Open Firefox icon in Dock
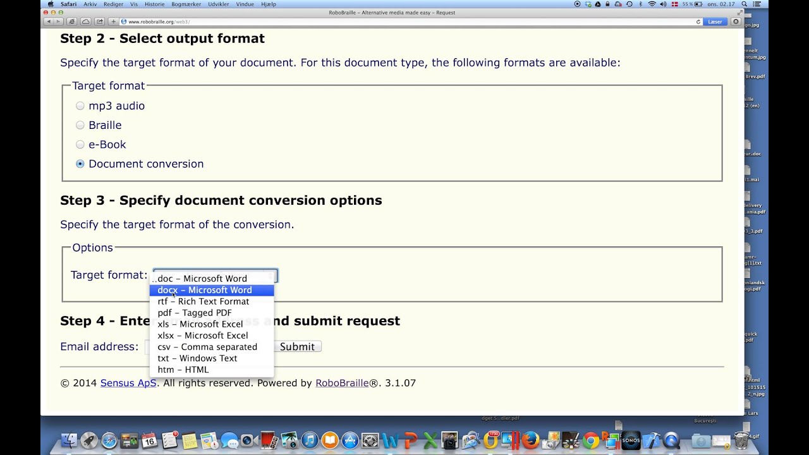The width and height of the screenshot is (809, 455). pos(531,440)
